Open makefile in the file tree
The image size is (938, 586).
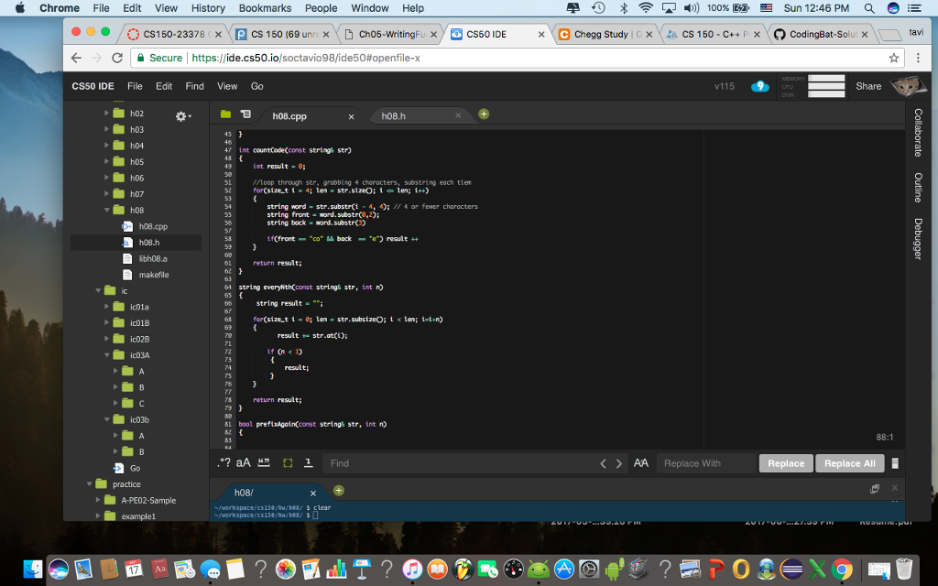pos(154,275)
